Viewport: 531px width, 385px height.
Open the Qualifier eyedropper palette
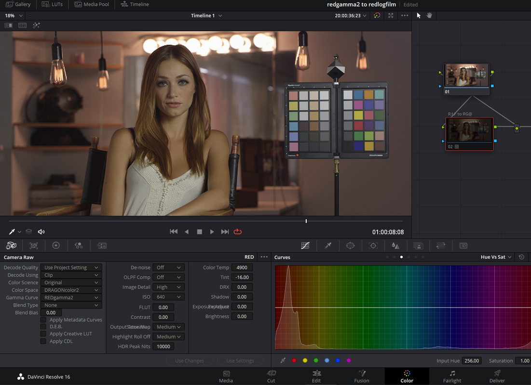click(x=328, y=246)
